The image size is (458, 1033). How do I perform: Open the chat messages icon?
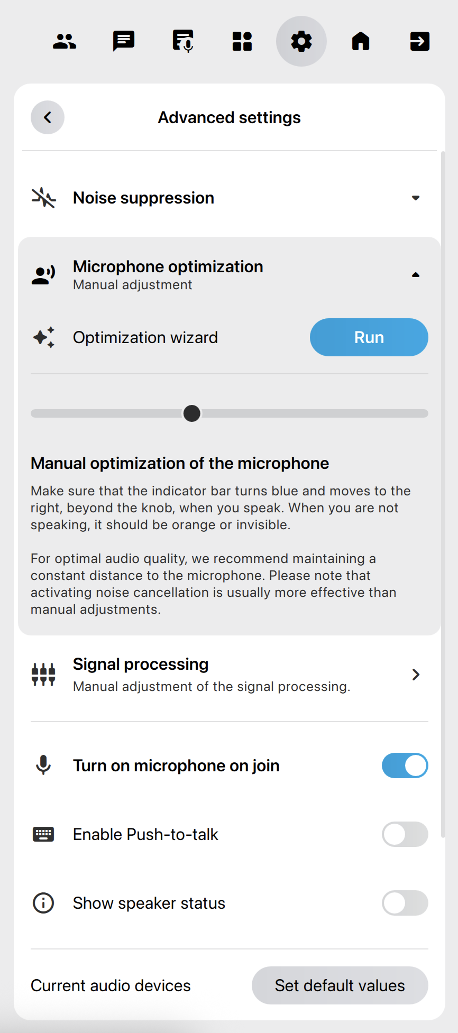124,41
